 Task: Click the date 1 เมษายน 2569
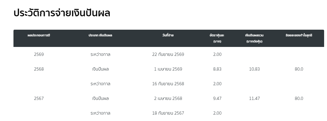tap(168, 69)
